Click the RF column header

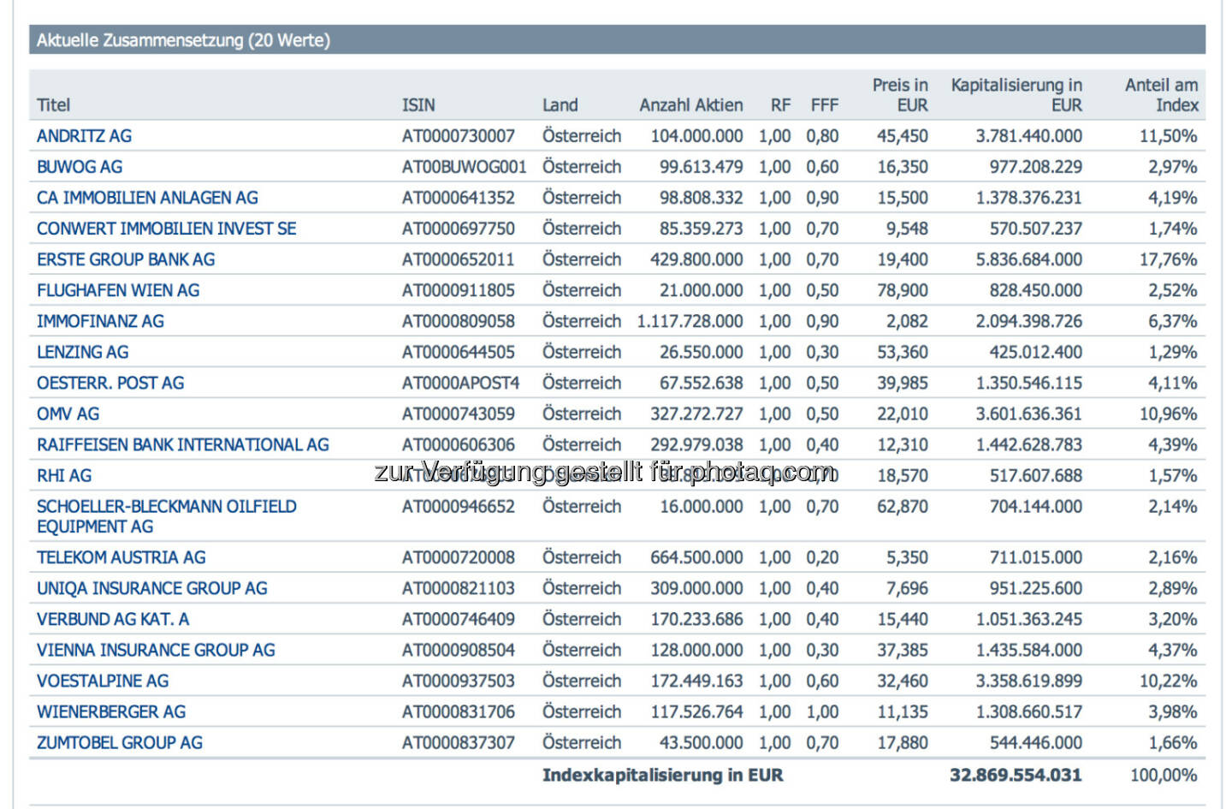780,105
